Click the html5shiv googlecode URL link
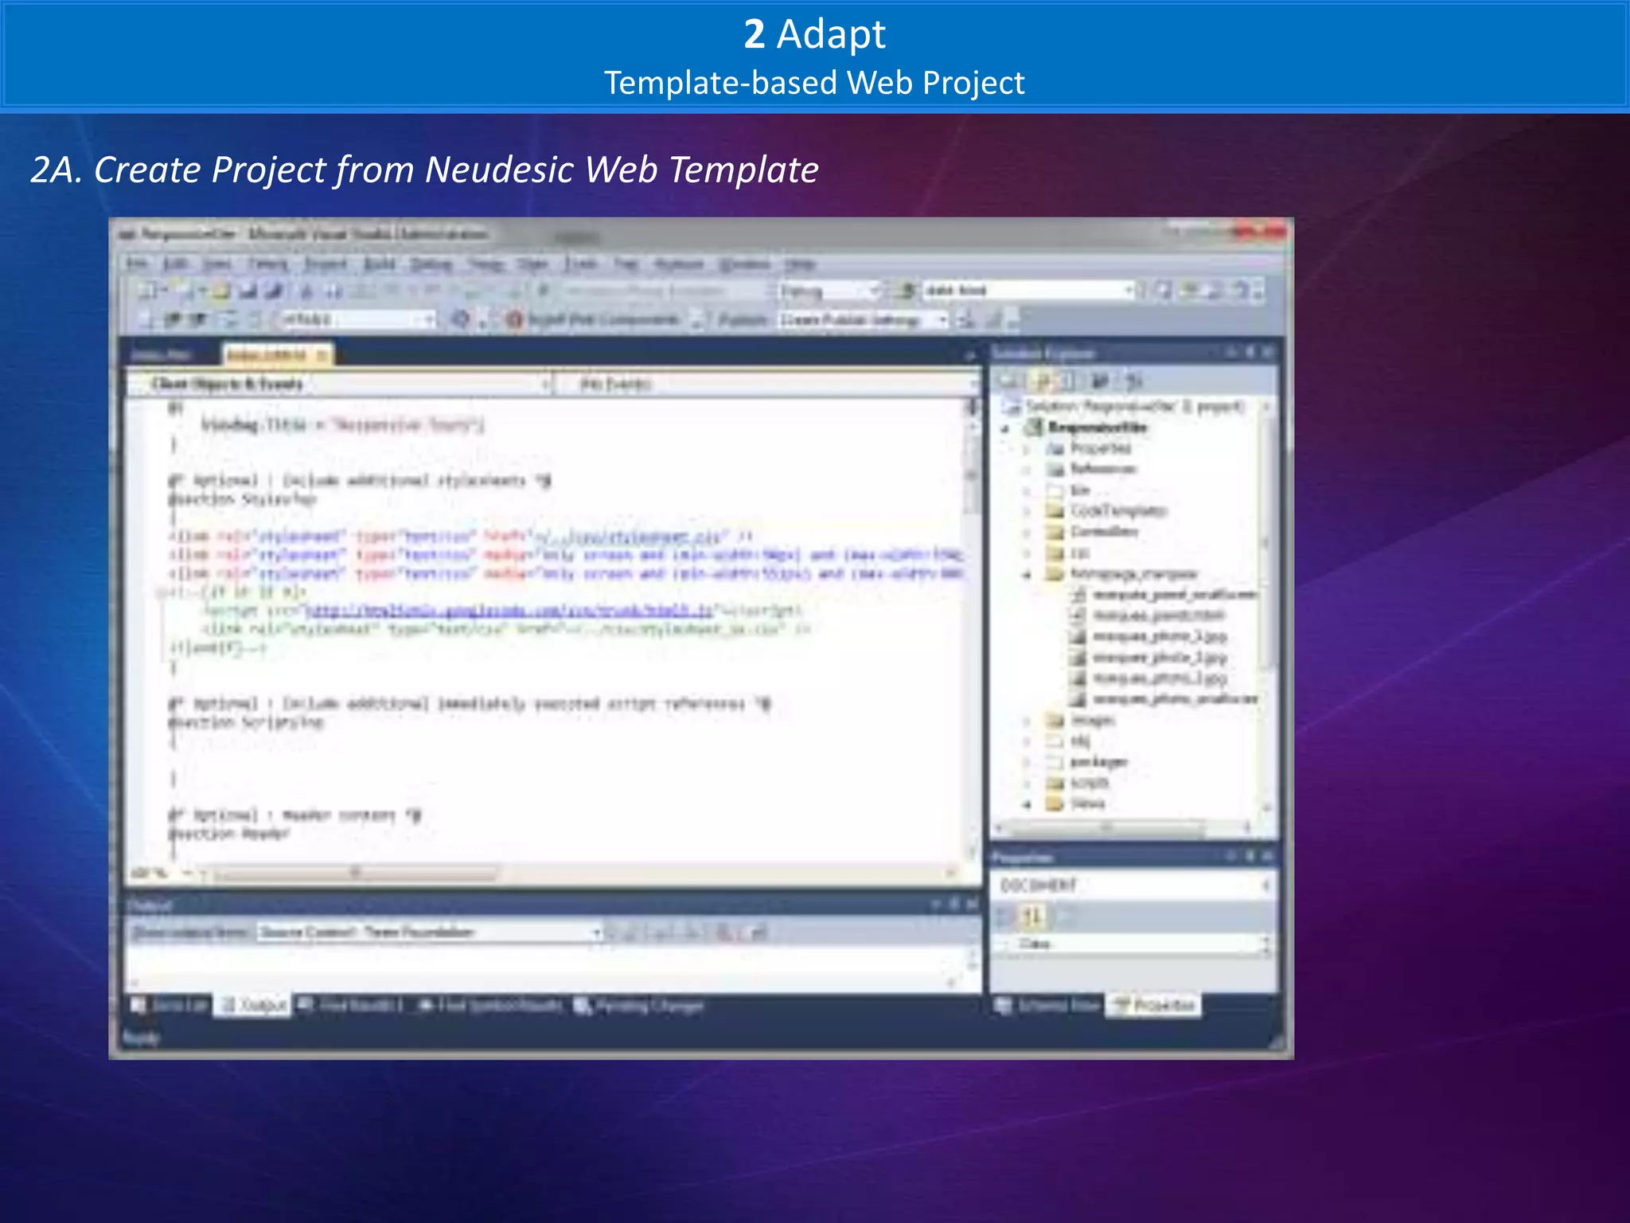This screenshot has width=1630, height=1223. pyautogui.click(x=509, y=611)
